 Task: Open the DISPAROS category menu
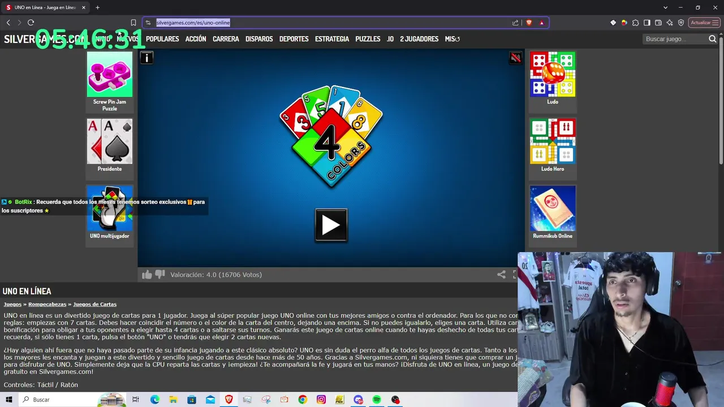point(259,39)
